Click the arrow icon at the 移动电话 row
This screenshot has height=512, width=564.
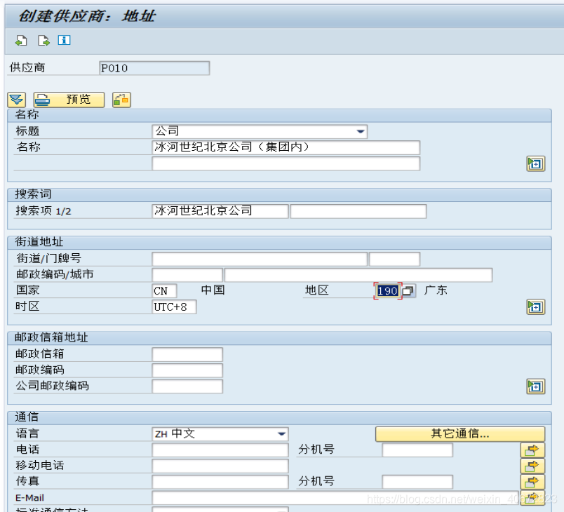click(532, 466)
